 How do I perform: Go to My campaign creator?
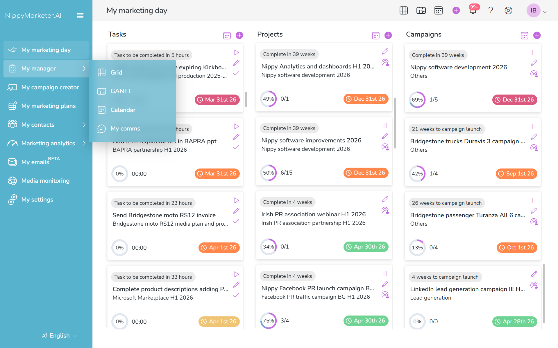tap(50, 87)
